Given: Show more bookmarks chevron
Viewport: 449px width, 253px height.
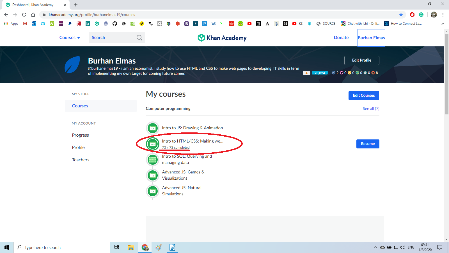Looking at the screenshot, I should (443, 24).
